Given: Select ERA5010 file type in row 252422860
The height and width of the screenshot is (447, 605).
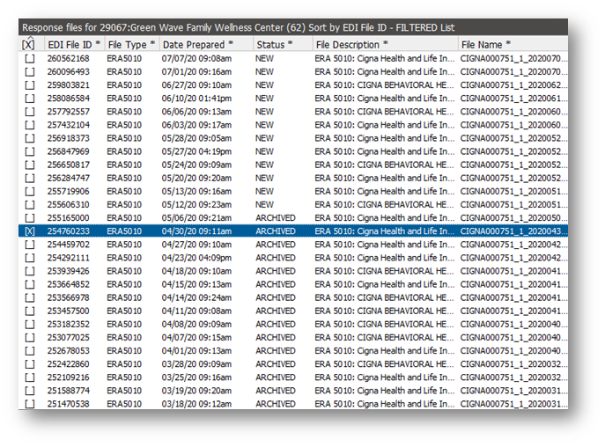Looking at the screenshot, I should point(123,364).
